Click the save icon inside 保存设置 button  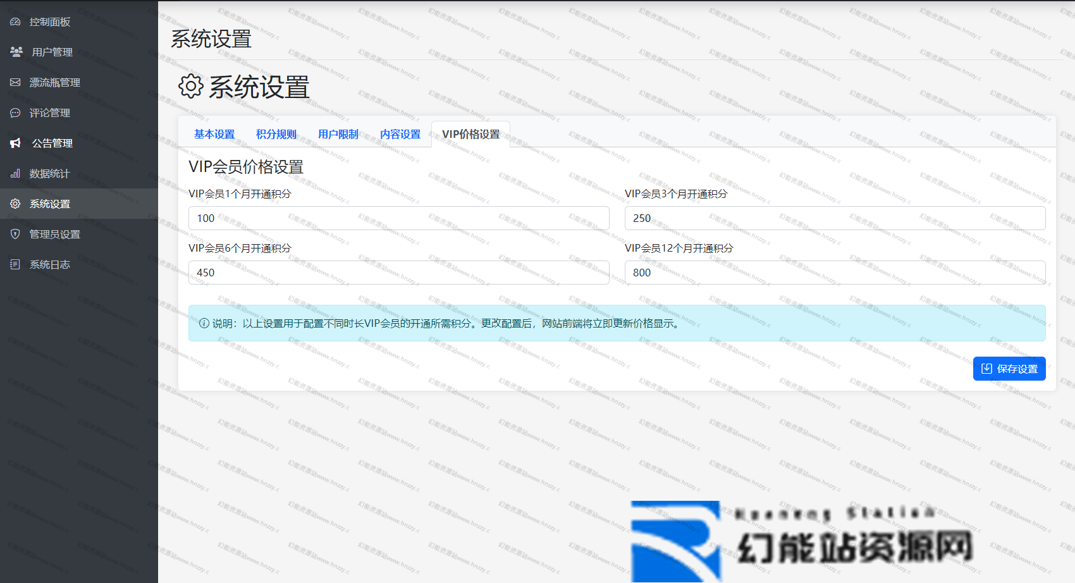(x=986, y=369)
